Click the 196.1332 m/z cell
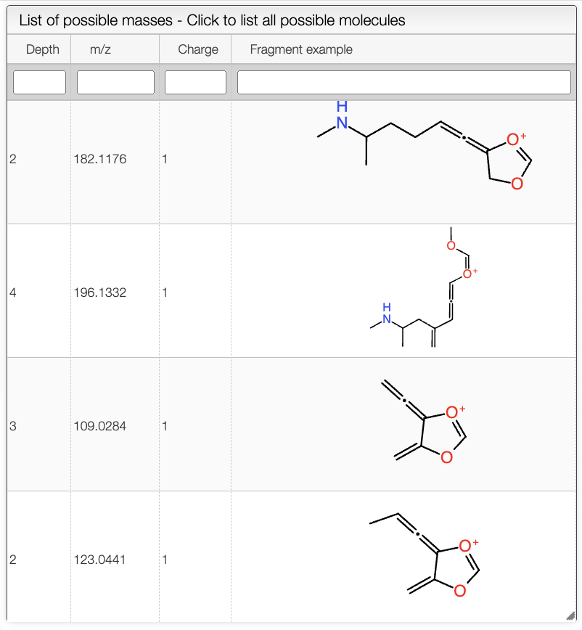Screen dimensions: 582x630 [100, 292]
